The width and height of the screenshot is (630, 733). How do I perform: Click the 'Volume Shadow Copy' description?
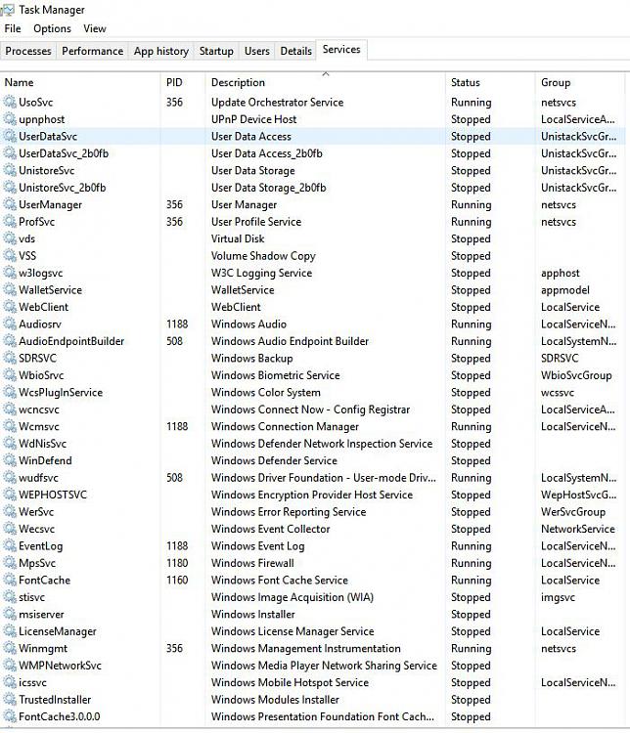pos(263,256)
